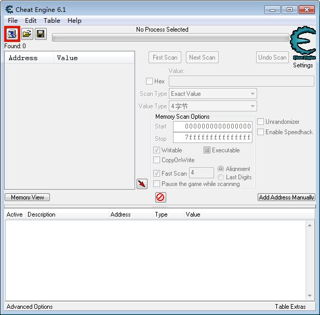Open Settings under the logo

[303, 65]
